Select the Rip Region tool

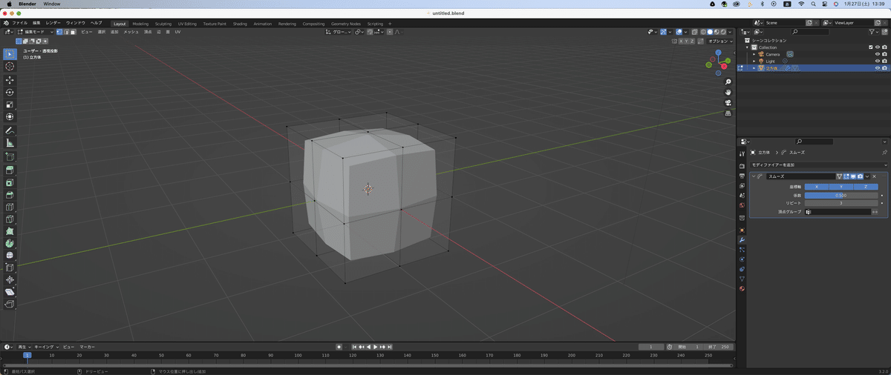[10, 304]
